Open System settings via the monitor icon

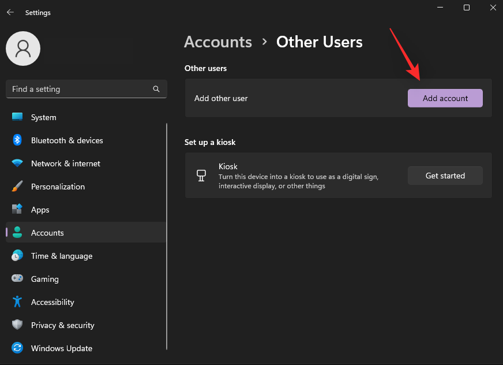click(x=17, y=117)
